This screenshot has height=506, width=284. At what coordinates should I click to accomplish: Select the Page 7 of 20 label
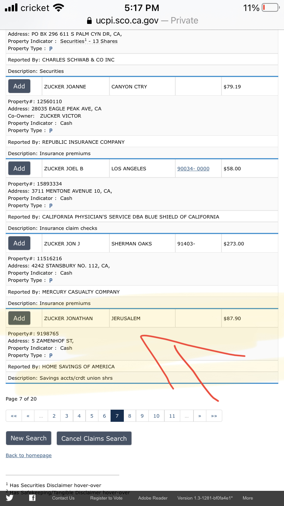pos(21,399)
